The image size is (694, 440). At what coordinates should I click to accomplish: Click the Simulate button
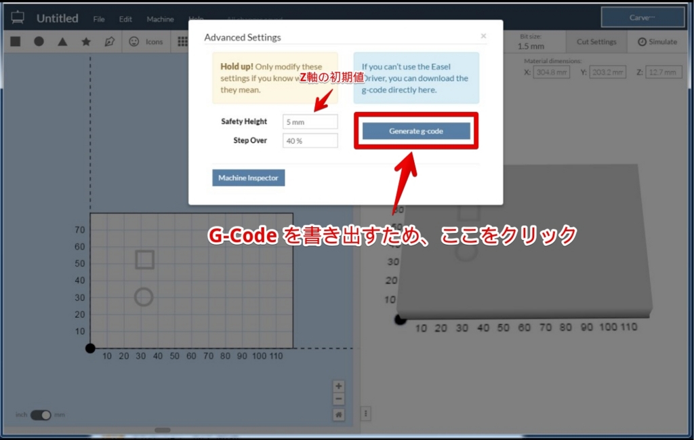coord(657,41)
